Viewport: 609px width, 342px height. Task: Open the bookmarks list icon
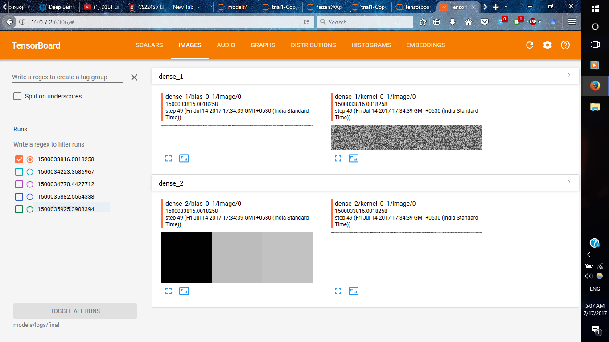click(x=437, y=22)
